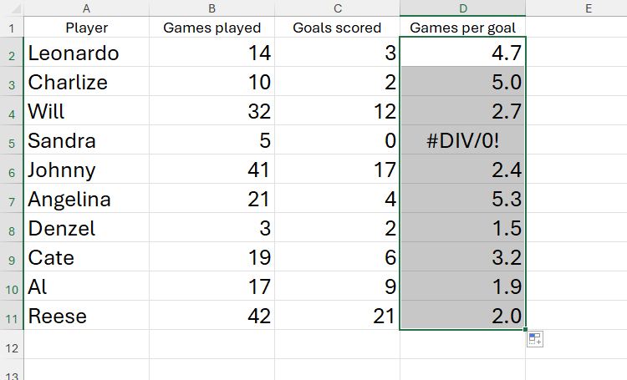Click row 1 header
The image size is (627, 380).
[x=12, y=28]
